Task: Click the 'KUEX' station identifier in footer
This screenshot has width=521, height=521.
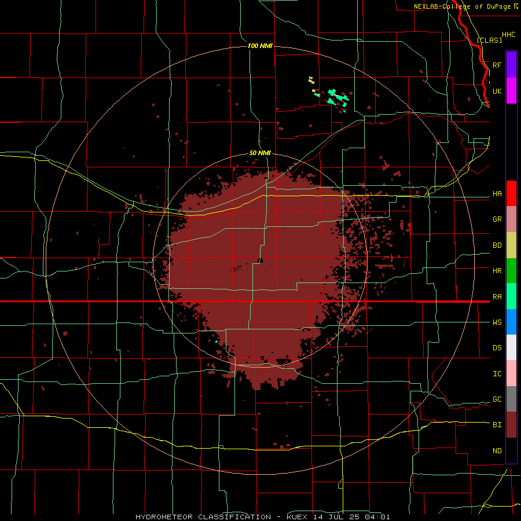Action: pyautogui.click(x=297, y=517)
